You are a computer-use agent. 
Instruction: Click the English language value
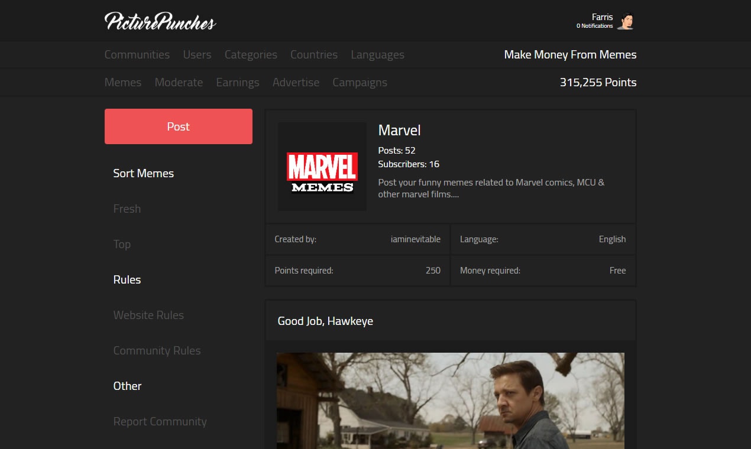click(612, 239)
